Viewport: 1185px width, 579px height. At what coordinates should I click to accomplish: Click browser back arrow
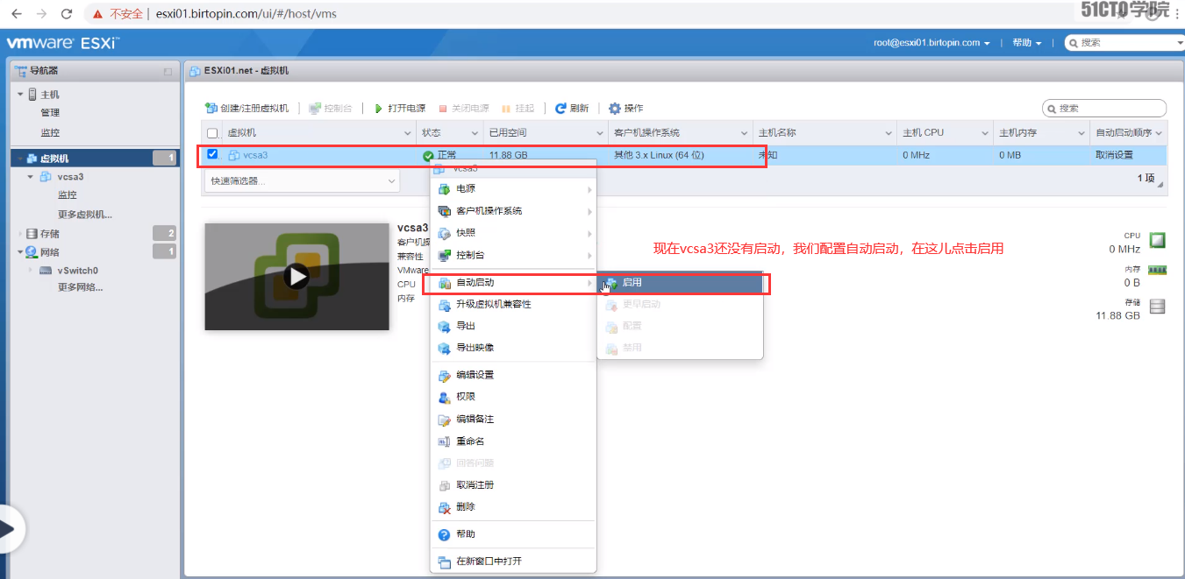pos(16,14)
